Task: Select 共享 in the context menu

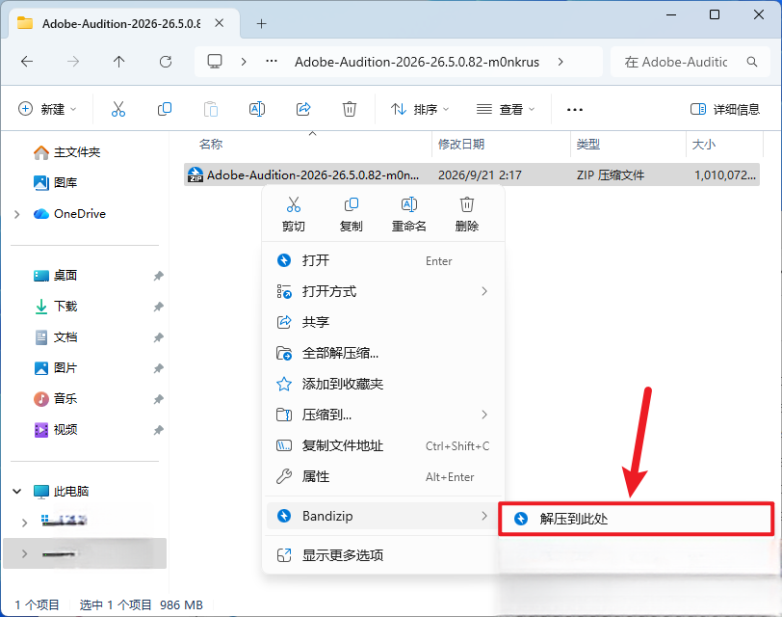Action: 383,322
